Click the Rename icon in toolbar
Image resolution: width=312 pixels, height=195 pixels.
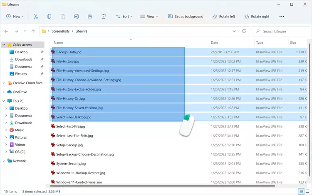77,17
